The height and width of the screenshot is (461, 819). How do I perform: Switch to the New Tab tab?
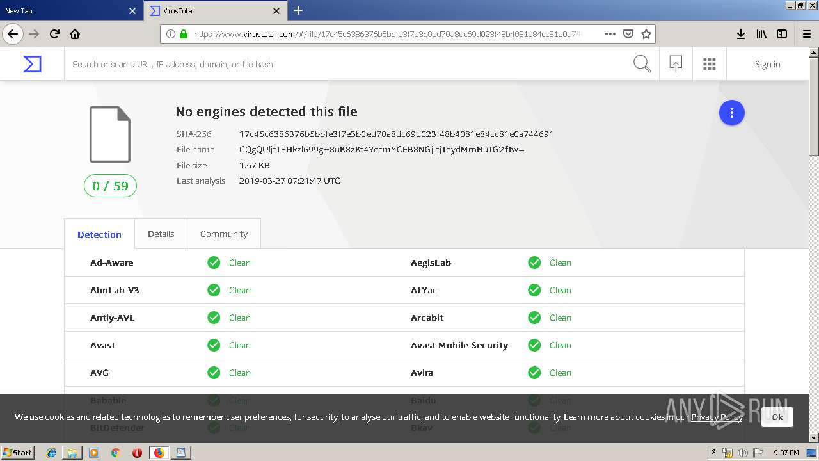click(70, 11)
